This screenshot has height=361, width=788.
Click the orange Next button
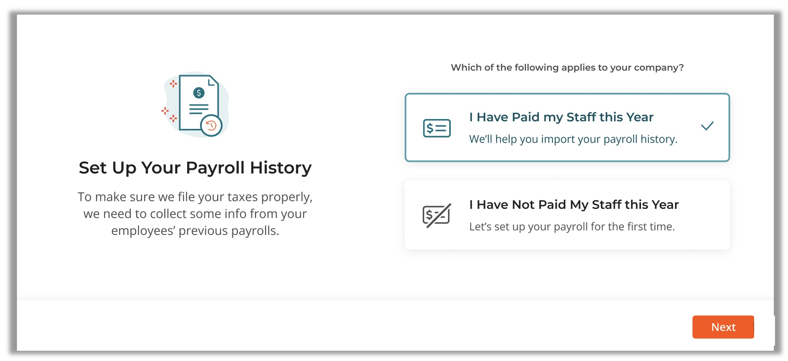coord(723,327)
